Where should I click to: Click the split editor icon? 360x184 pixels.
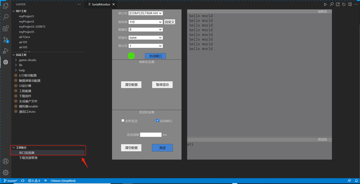click(350, 4)
